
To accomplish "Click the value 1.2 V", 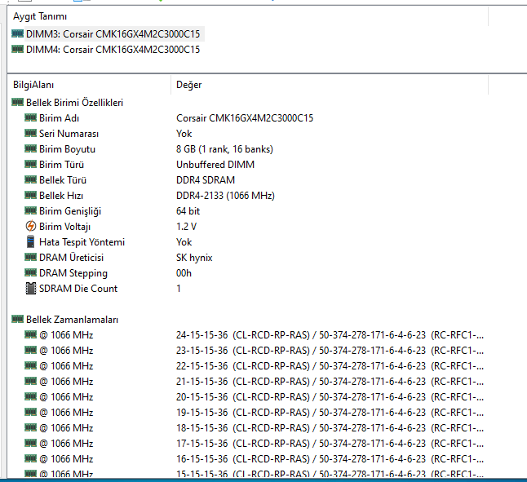I will pos(186,227).
